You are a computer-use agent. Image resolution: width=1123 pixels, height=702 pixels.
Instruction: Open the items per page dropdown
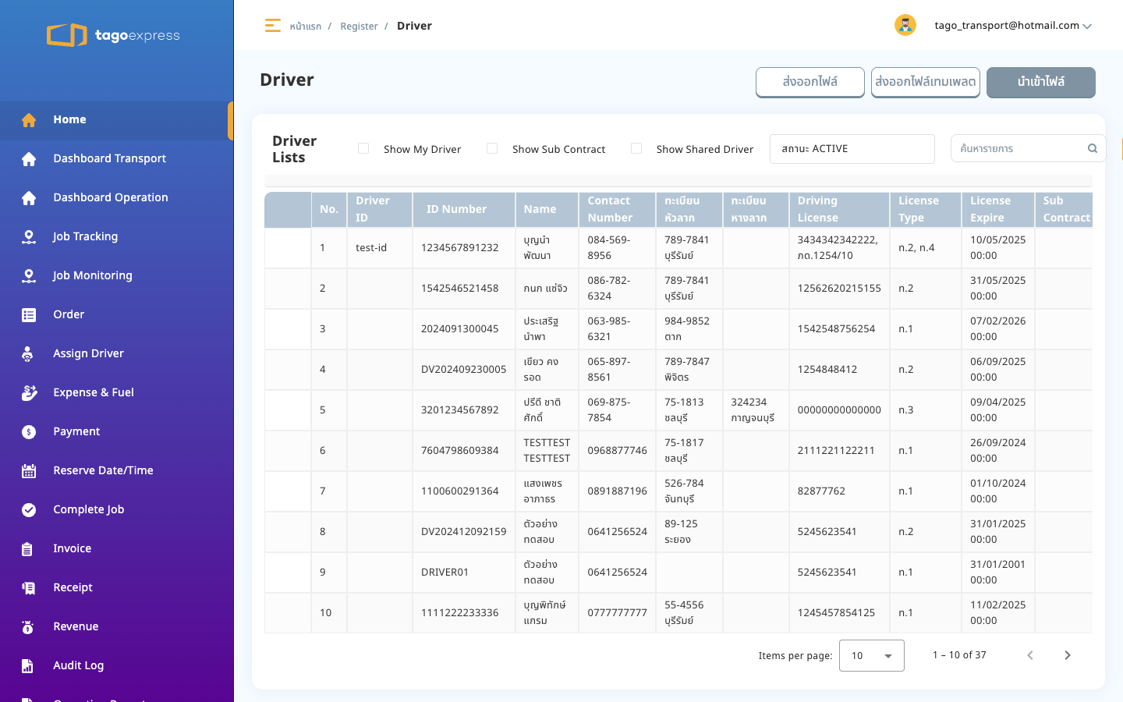click(872, 655)
